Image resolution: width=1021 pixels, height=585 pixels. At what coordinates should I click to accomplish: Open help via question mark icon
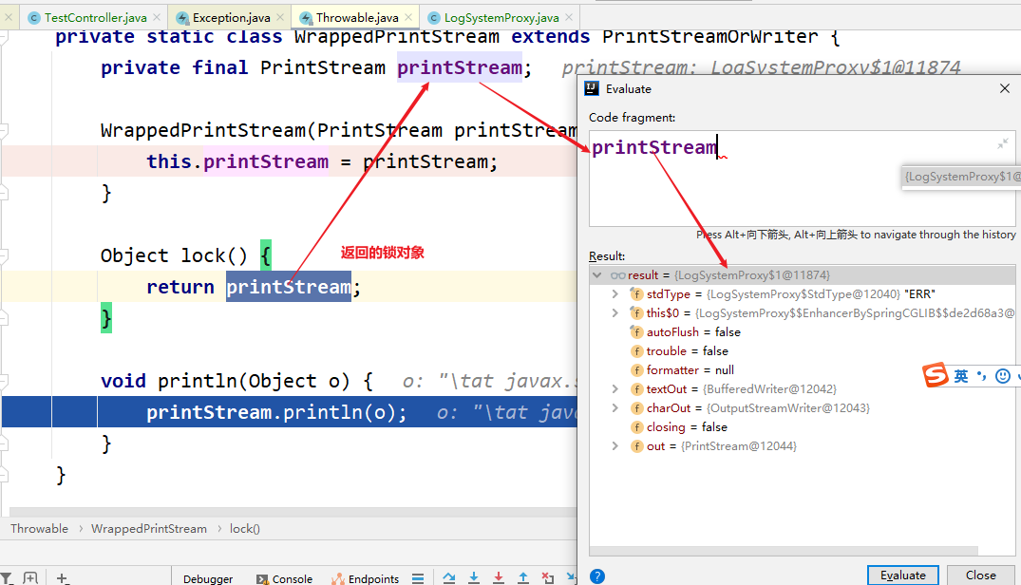pos(597,576)
